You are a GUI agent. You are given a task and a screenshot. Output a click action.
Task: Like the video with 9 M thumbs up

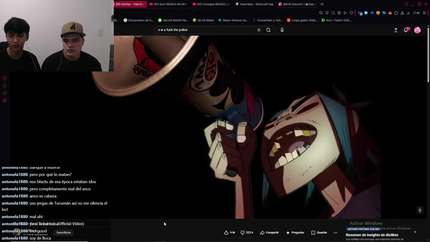tap(229, 233)
